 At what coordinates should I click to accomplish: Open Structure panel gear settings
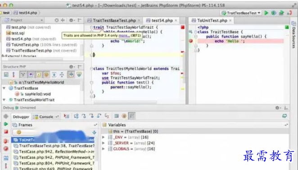72,67
